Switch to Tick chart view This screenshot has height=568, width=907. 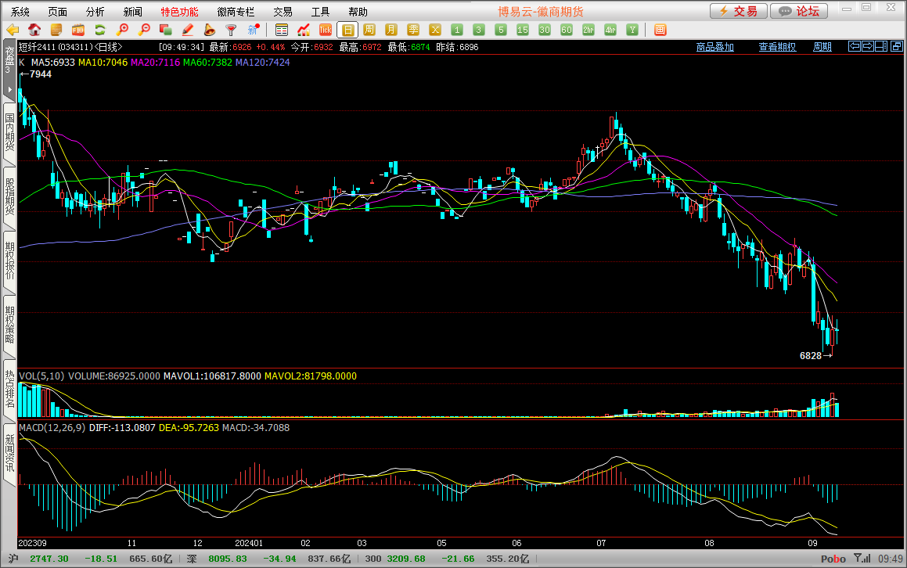(x=326, y=30)
